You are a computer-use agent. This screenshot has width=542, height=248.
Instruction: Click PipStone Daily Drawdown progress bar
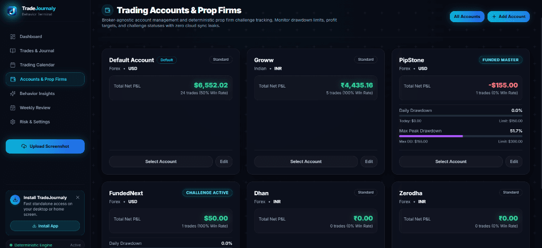click(x=461, y=116)
